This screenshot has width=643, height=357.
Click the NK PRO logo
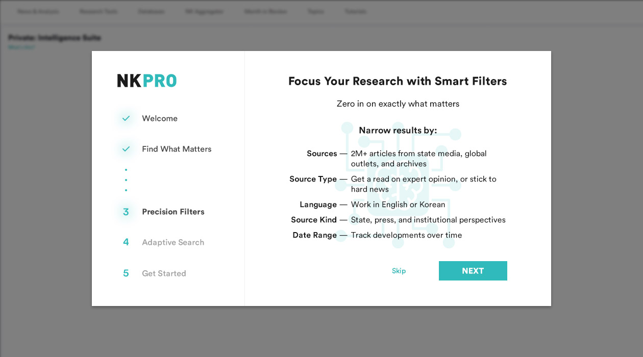[147, 81]
